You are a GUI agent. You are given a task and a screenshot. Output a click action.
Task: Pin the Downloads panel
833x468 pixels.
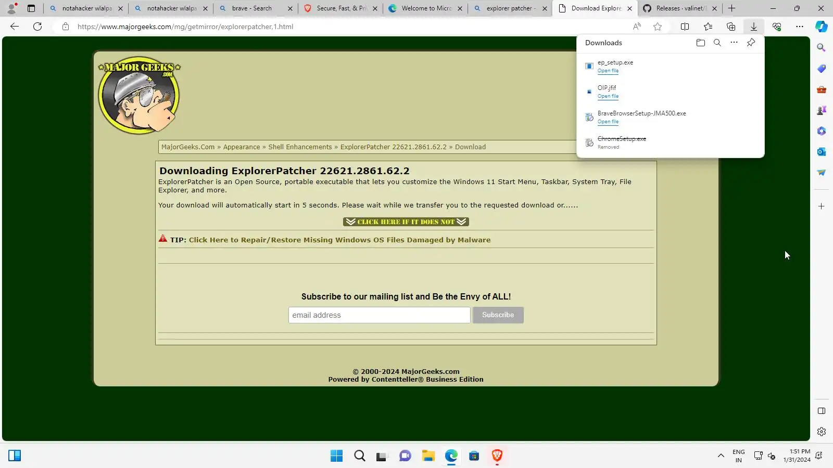pos(751,43)
